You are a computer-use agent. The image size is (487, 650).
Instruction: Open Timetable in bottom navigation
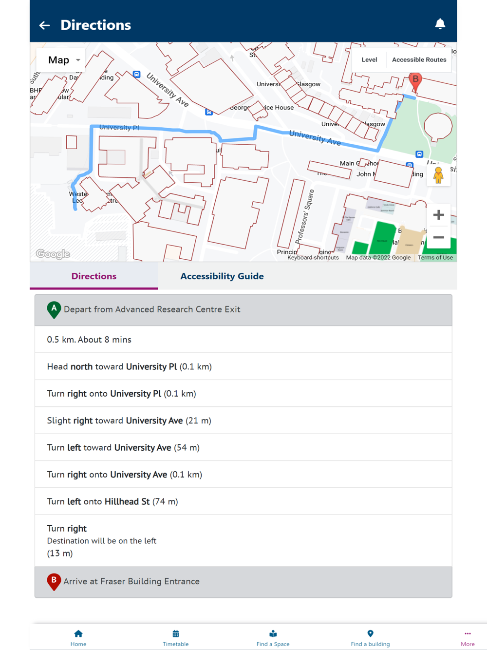point(176,638)
